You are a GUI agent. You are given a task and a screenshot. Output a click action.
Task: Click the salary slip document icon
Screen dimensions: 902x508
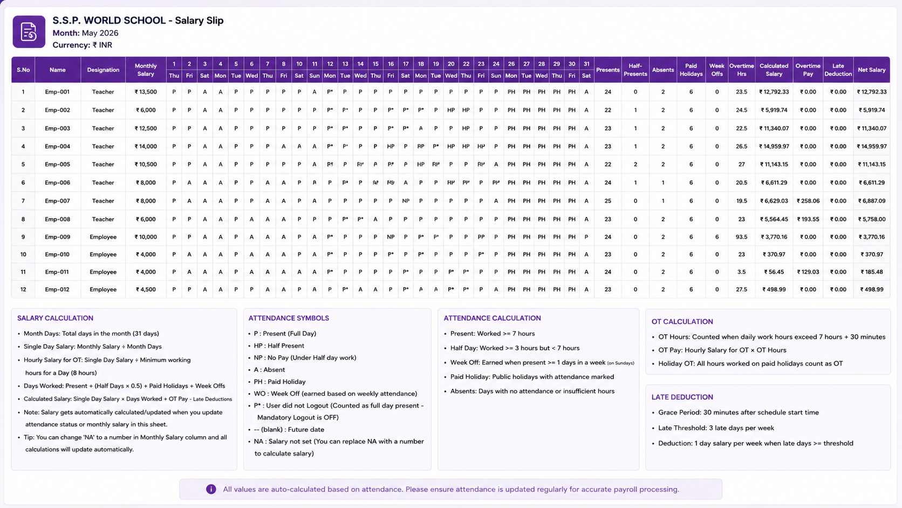tap(29, 32)
